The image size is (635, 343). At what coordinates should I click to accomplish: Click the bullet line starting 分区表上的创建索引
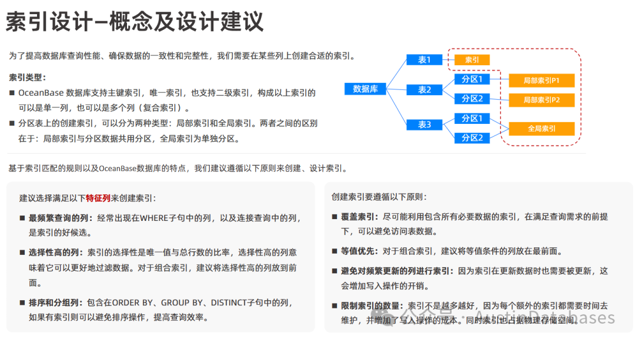[168, 123]
